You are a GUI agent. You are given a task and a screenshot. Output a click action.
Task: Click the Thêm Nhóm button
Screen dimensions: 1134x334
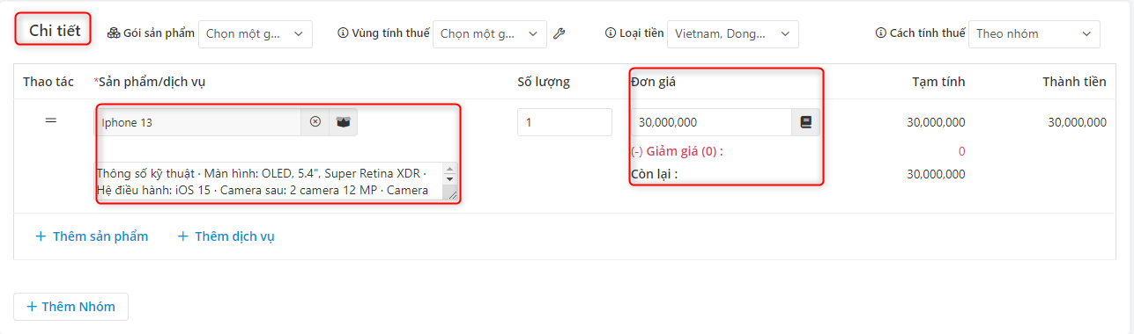(x=70, y=307)
